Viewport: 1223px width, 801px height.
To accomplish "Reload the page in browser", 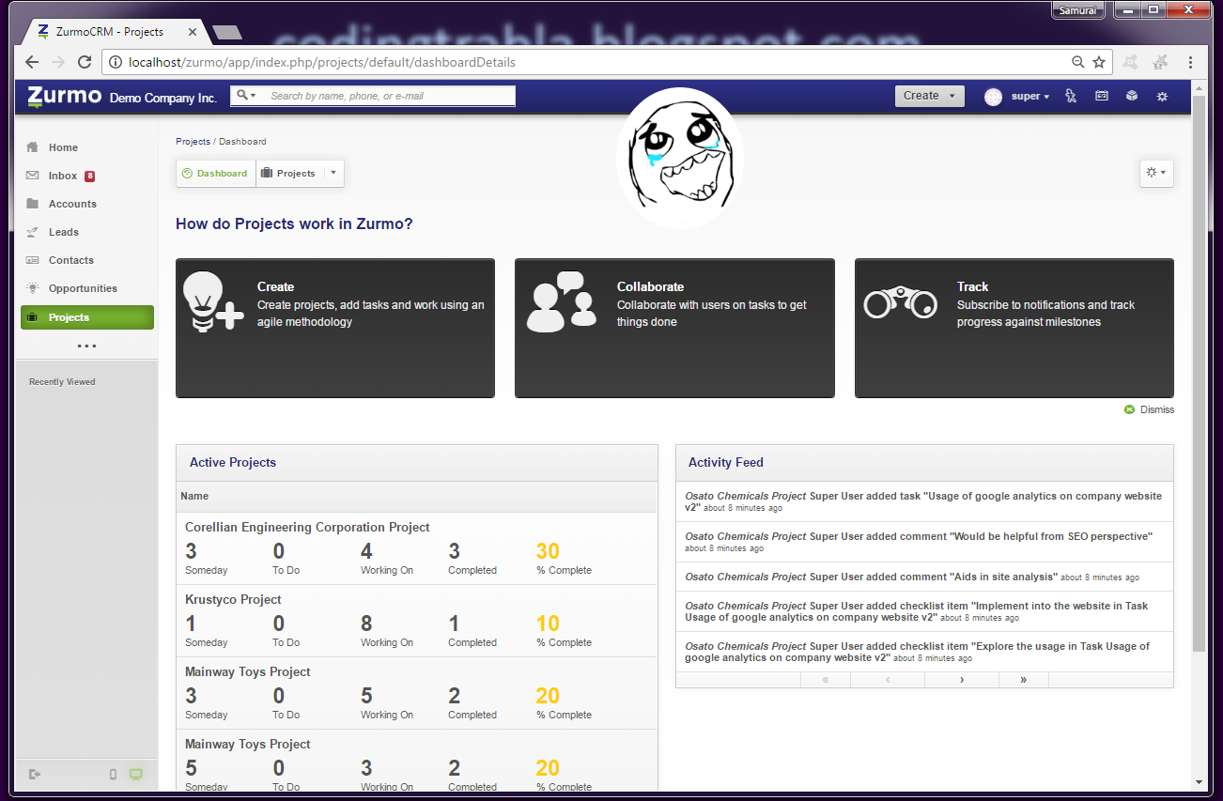I will click(85, 62).
